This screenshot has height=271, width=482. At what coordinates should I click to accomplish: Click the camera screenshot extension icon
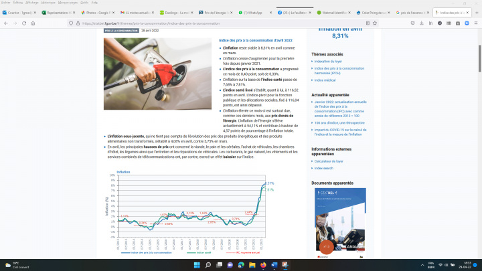458,23
